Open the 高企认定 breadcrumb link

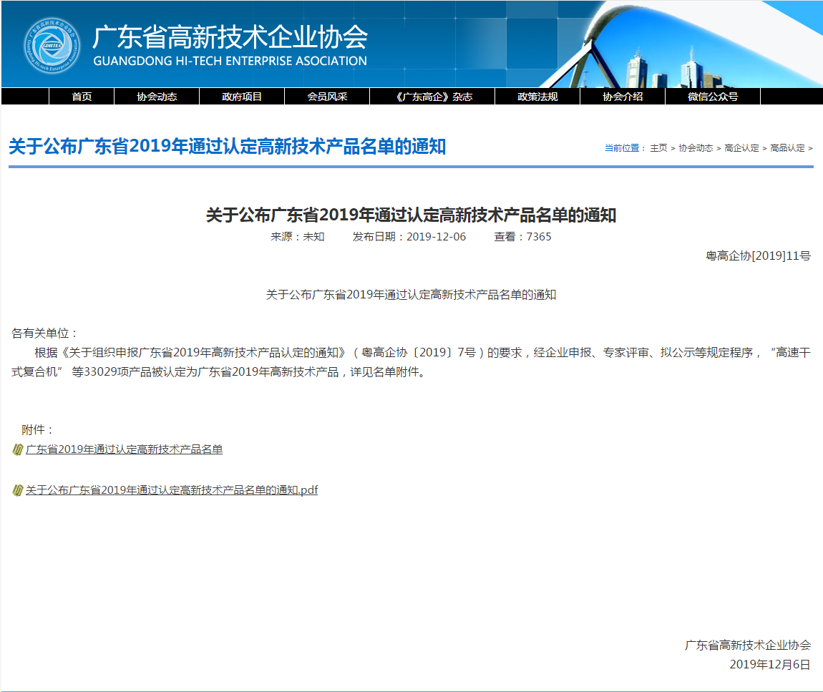(x=741, y=148)
